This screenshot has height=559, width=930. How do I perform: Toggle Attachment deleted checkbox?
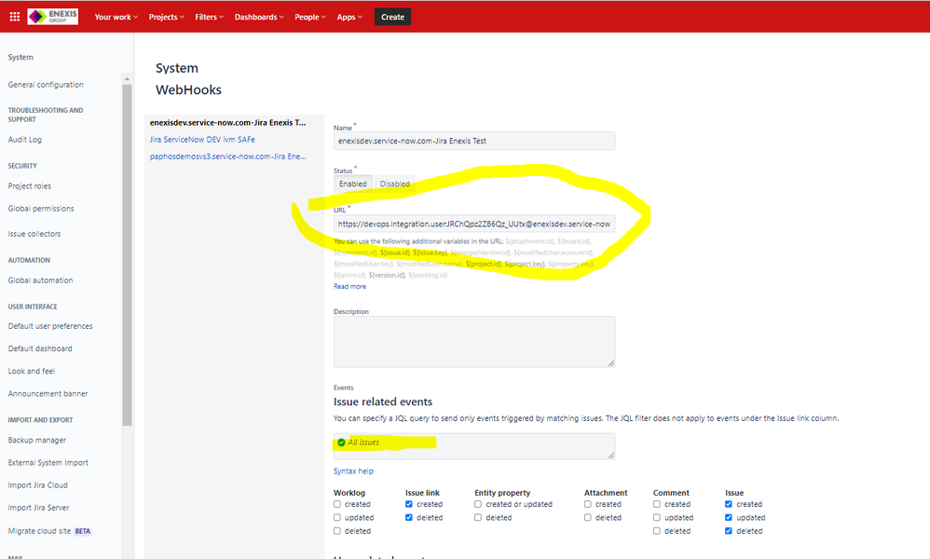point(588,517)
